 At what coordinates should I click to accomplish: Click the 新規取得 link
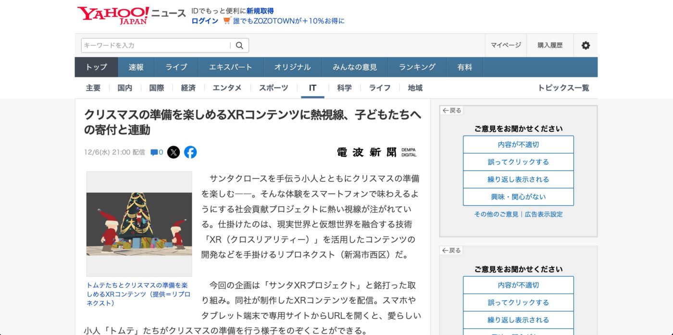(x=260, y=11)
